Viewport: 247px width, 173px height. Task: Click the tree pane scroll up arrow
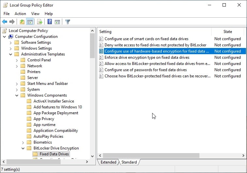pos(93,31)
